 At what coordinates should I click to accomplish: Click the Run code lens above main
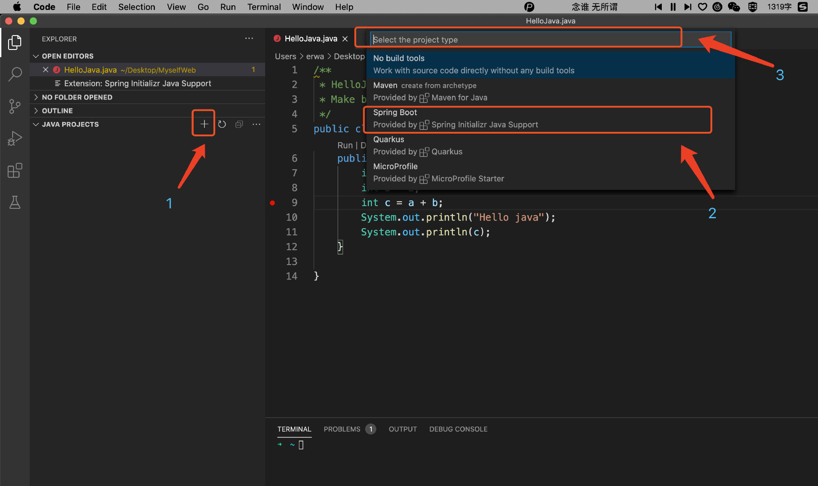345,145
